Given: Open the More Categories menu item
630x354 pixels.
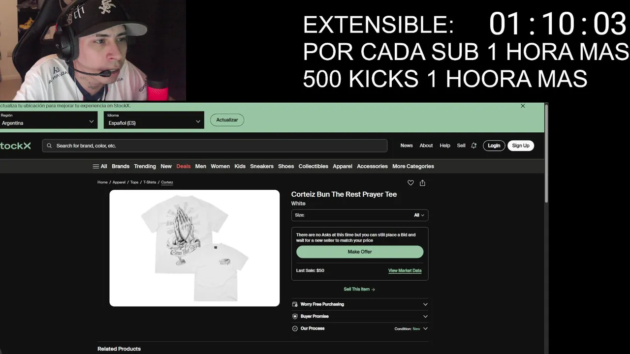Looking at the screenshot, I should point(413,166).
